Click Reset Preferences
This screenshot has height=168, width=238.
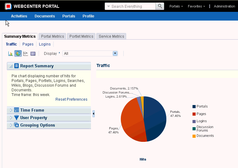click(71, 99)
